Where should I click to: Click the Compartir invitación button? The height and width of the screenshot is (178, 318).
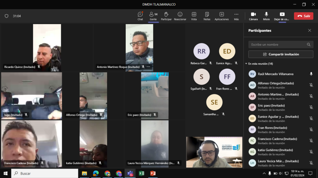click(281, 54)
